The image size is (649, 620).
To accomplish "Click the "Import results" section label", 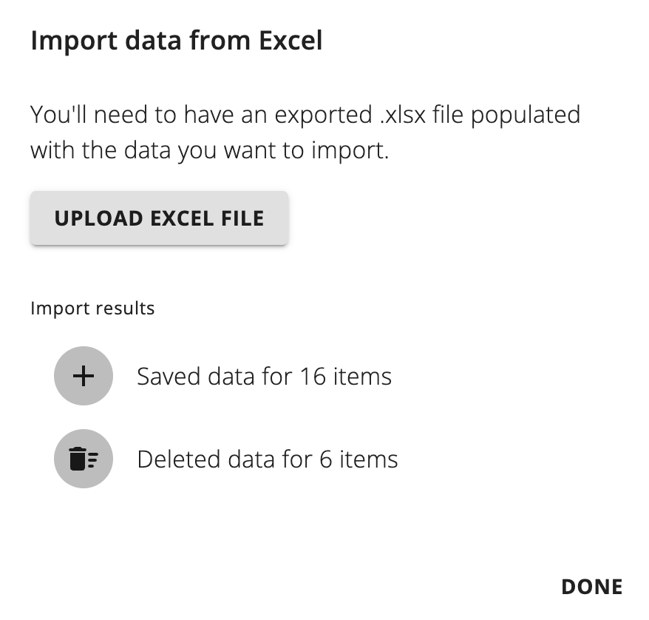I will coord(92,308).
